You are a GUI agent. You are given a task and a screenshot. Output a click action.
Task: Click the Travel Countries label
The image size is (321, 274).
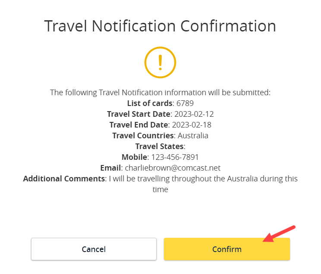143,136
